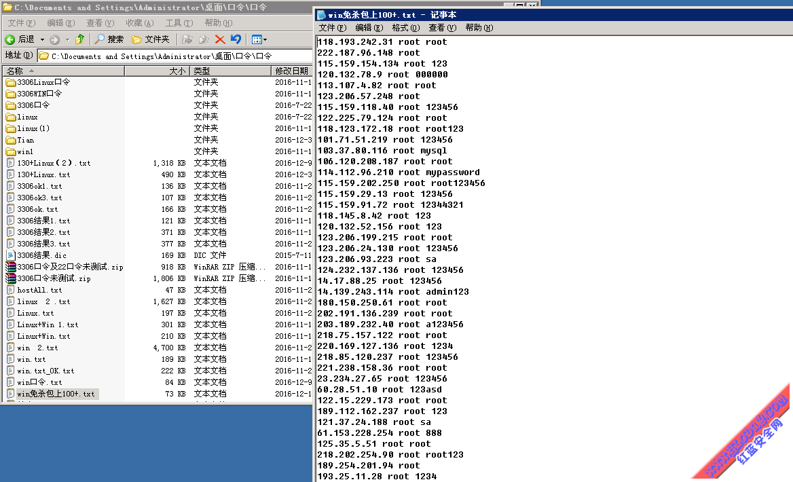The height and width of the screenshot is (482, 793).
Task: Select the 3306Linux口令 folder
Action: 43,82
